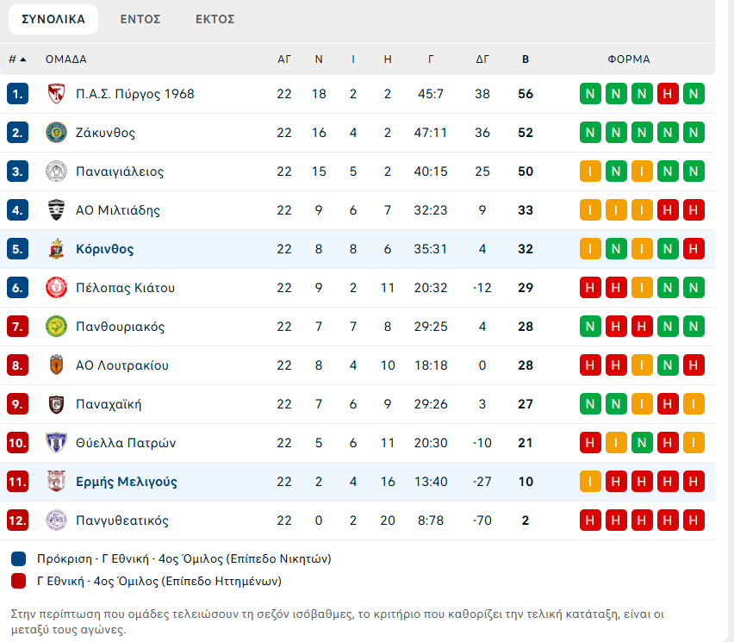Click the blue promotion legend square

pos(20,558)
